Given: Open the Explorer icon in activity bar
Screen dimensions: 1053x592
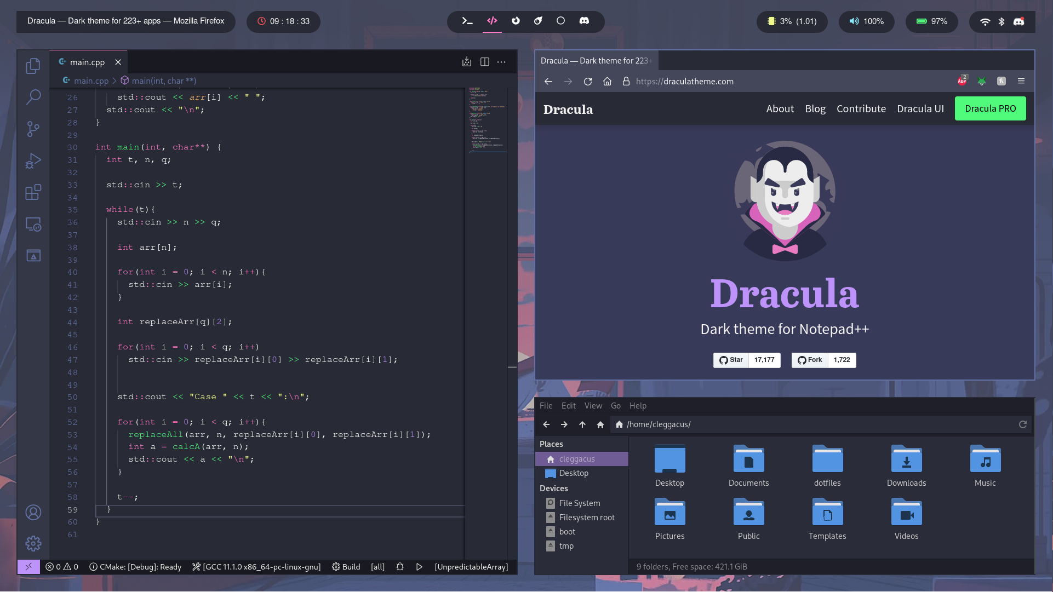Looking at the screenshot, I should click(33, 66).
